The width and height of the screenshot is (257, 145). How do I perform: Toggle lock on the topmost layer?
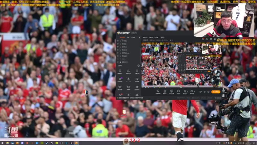(x=120, y=41)
